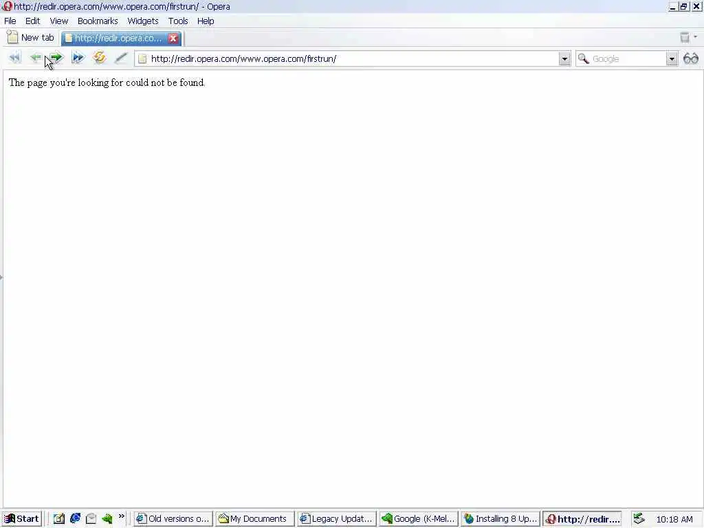Open the Edit menu

tap(32, 21)
